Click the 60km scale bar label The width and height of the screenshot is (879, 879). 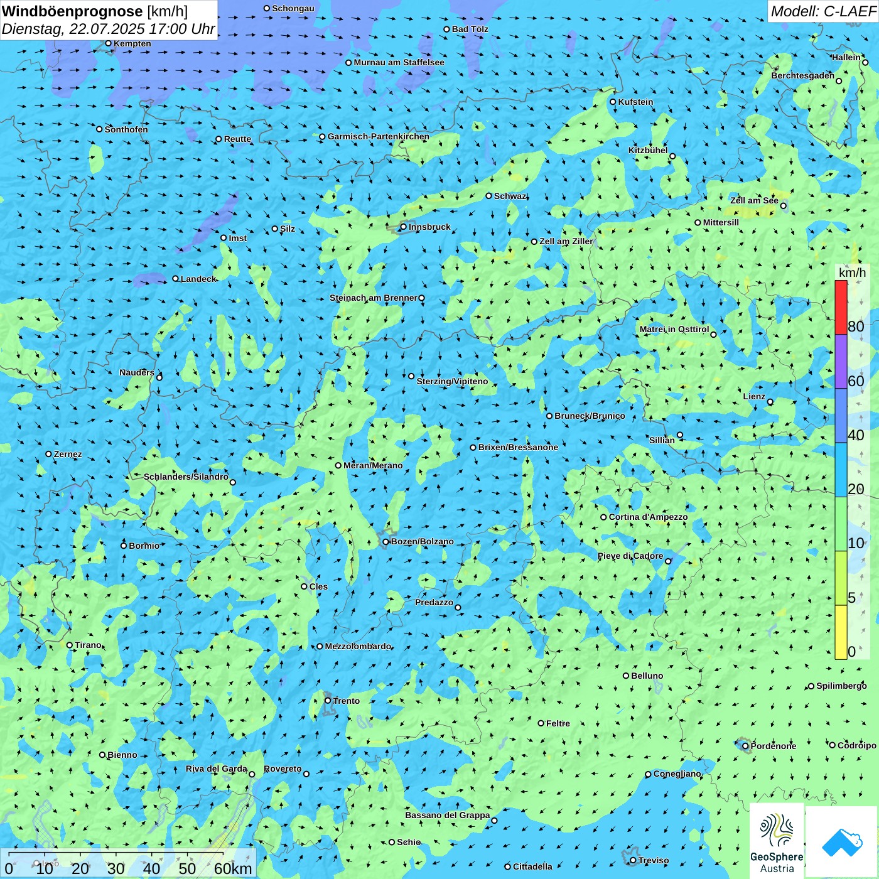click(233, 868)
